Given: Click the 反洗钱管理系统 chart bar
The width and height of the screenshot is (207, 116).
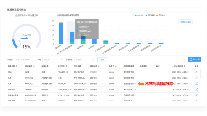Looking at the screenshot, I should coord(106,42).
